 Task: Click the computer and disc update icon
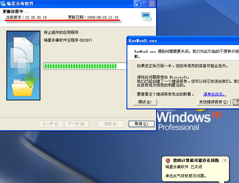tap(146, 17)
